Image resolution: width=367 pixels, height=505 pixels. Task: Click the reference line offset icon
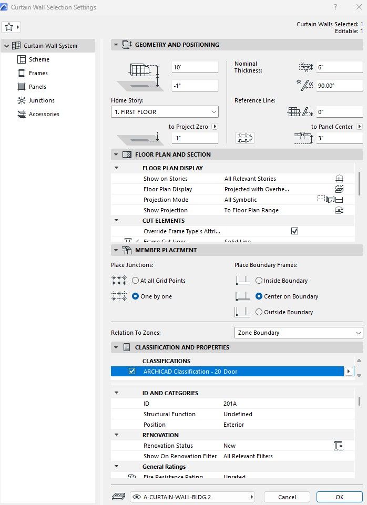[300, 112]
